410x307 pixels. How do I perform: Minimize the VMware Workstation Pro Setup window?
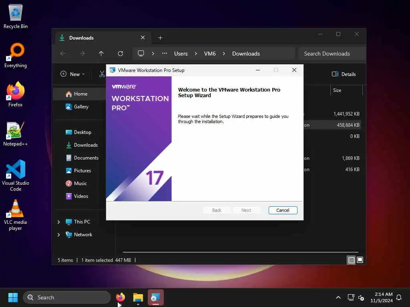point(257,70)
